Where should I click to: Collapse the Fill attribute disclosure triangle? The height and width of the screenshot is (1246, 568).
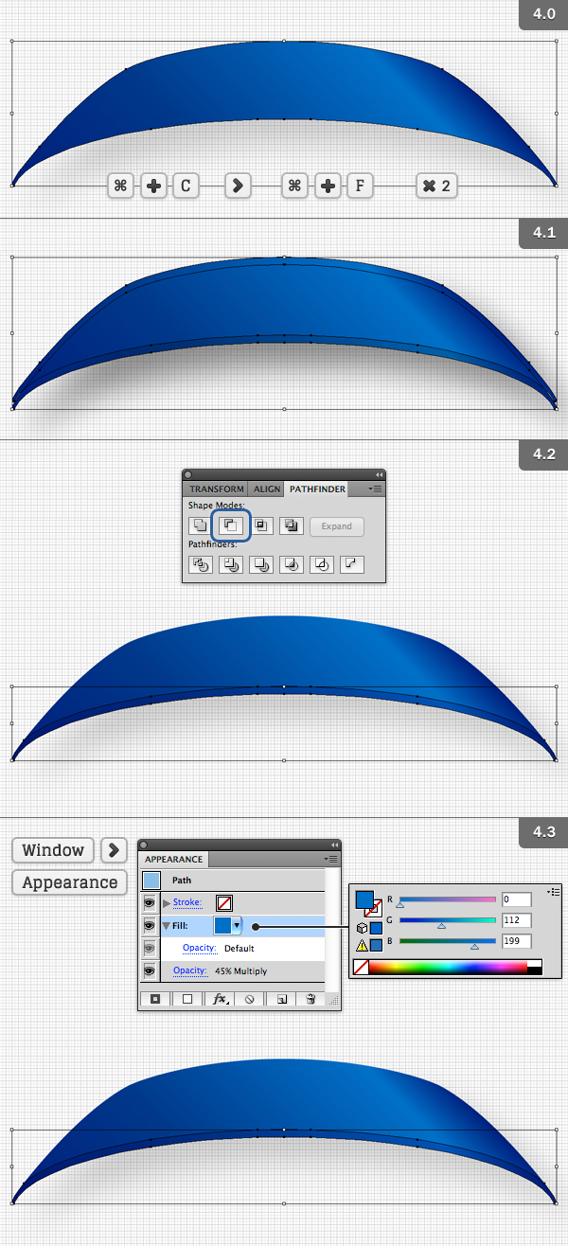click(x=168, y=926)
